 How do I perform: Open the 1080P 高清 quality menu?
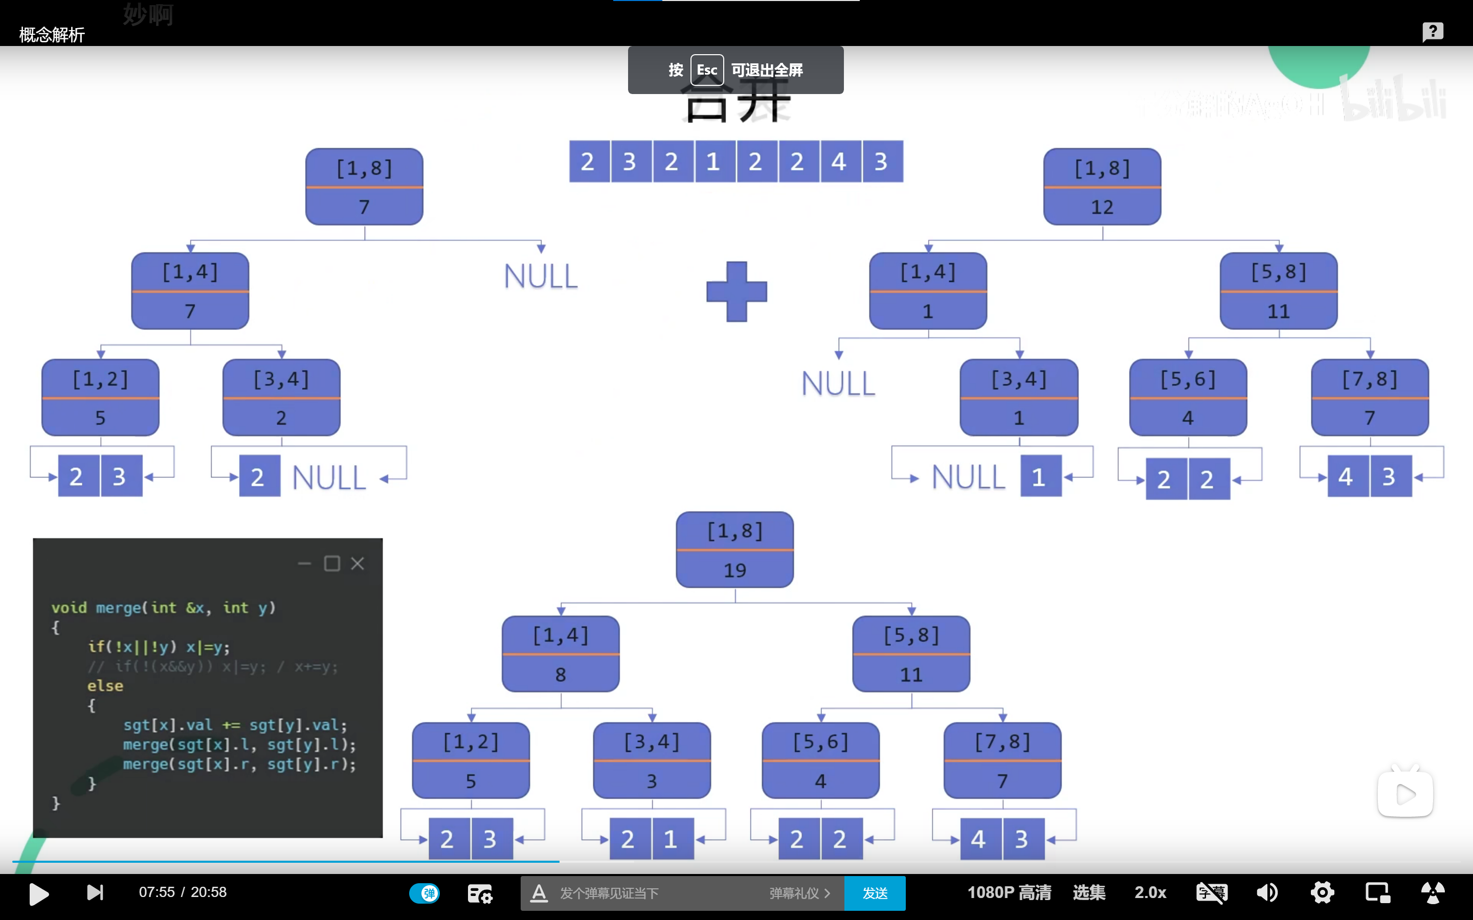(x=1009, y=892)
